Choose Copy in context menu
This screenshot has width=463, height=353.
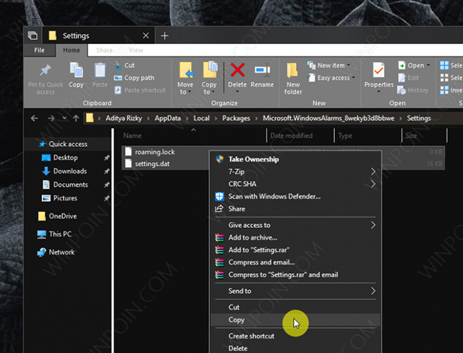[295, 320]
